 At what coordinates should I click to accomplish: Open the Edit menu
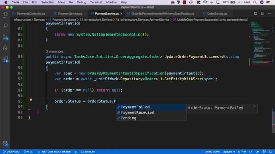34,2
